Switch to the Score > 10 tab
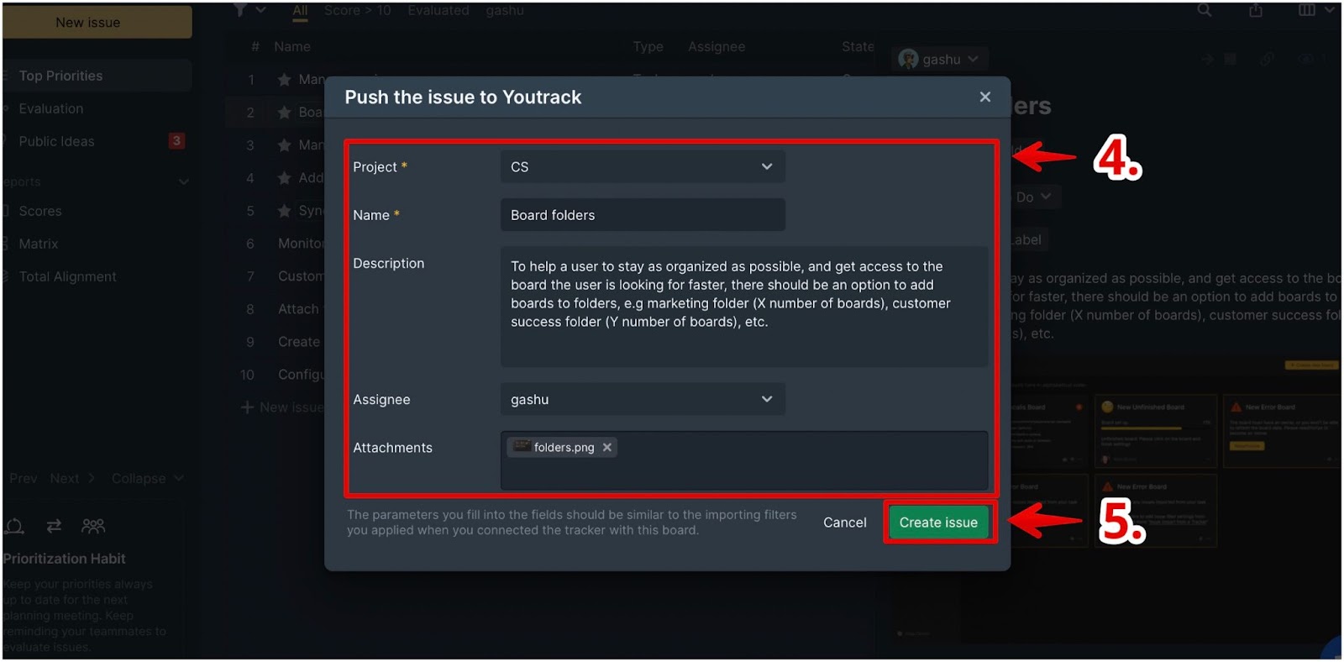This screenshot has height=662, width=1344. (358, 10)
